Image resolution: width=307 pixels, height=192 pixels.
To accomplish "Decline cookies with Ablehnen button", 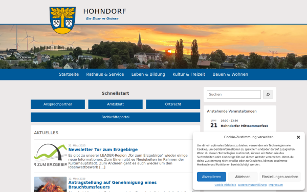I will tap(243, 177).
